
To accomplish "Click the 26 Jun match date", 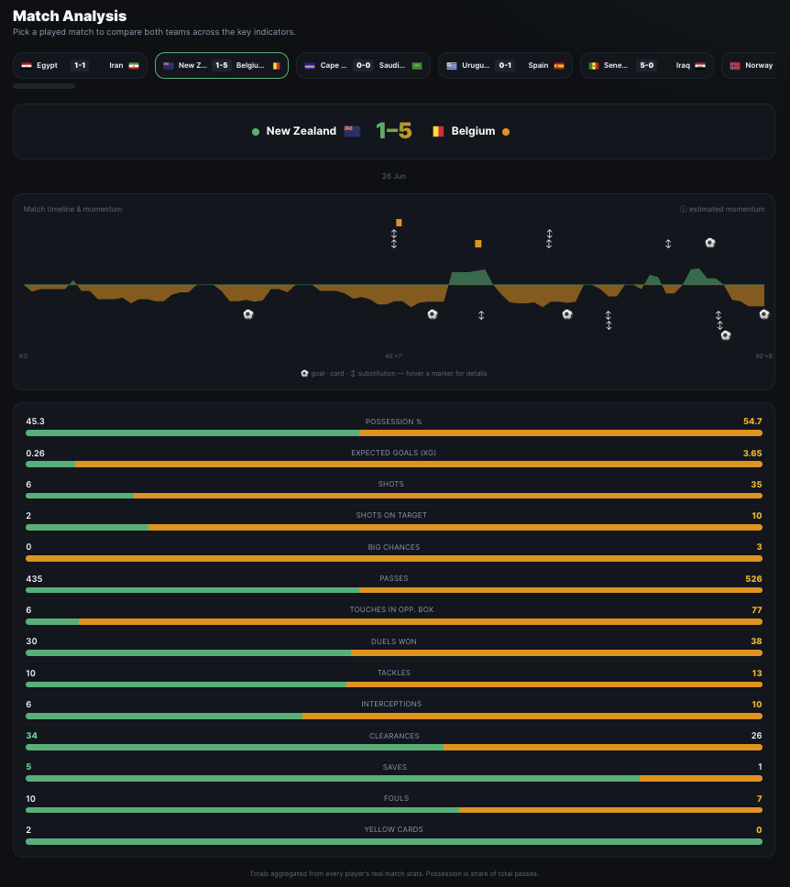I will [394, 176].
